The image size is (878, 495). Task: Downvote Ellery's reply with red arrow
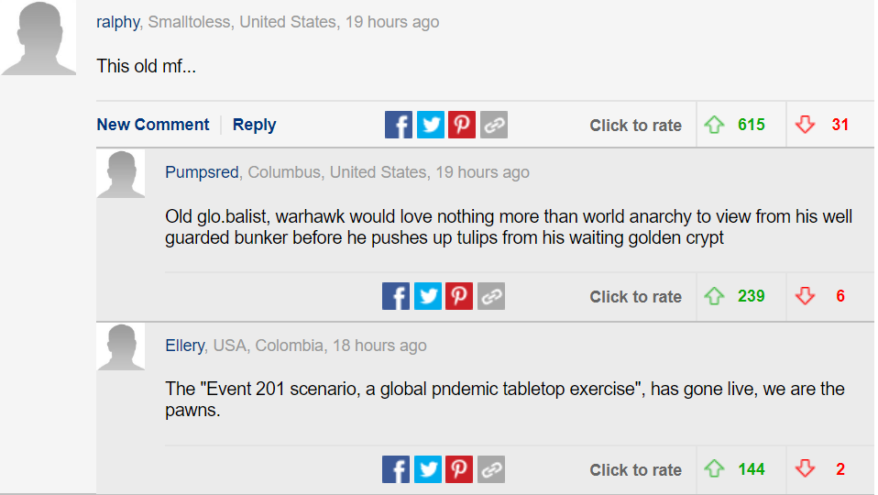(806, 469)
